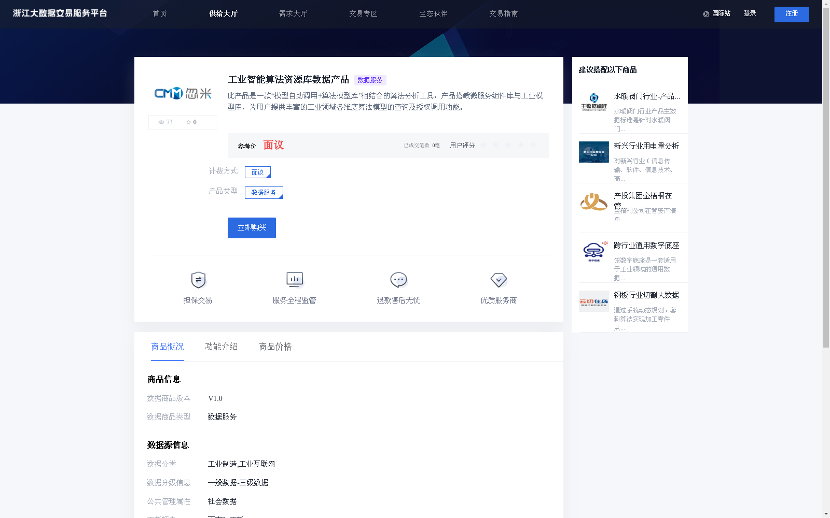Image resolution: width=830 pixels, height=518 pixels.
Task: Favorite the product with the star icon
Action: coord(188,122)
